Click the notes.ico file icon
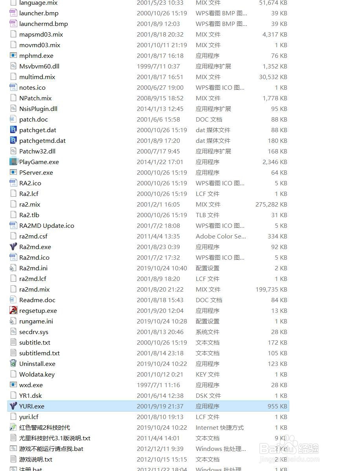Viewport: 338px width, 471px height. [x=13, y=87]
